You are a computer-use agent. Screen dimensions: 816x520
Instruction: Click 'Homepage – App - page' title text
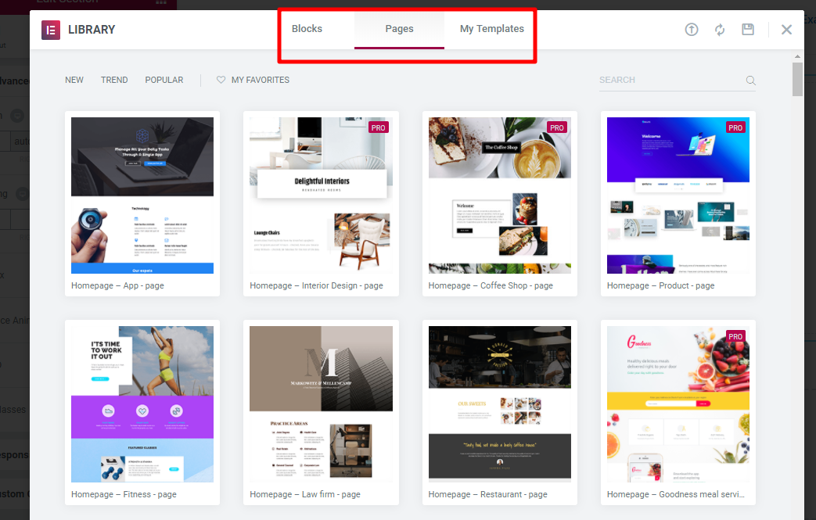(117, 285)
